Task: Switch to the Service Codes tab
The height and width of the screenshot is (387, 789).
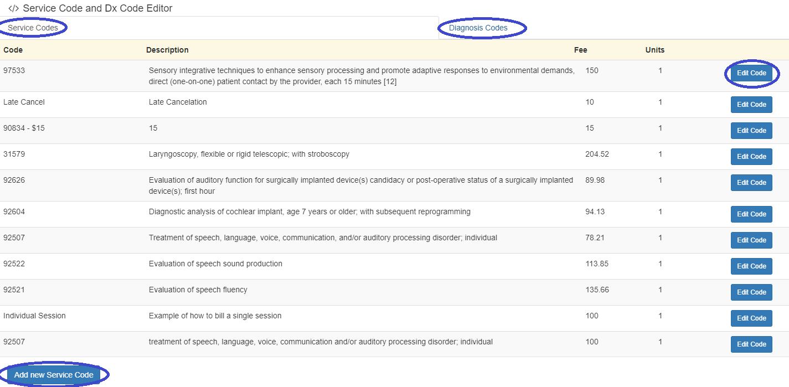Action: click(x=33, y=28)
